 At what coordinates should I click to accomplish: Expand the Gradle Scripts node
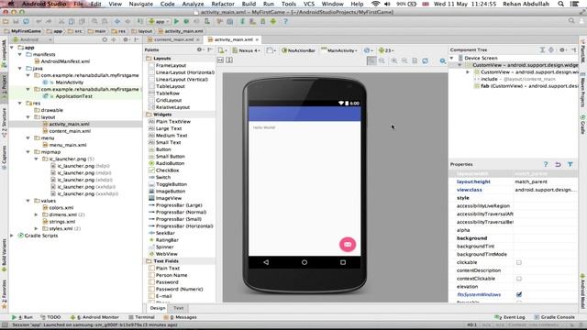pyautogui.click(x=12, y=236)
